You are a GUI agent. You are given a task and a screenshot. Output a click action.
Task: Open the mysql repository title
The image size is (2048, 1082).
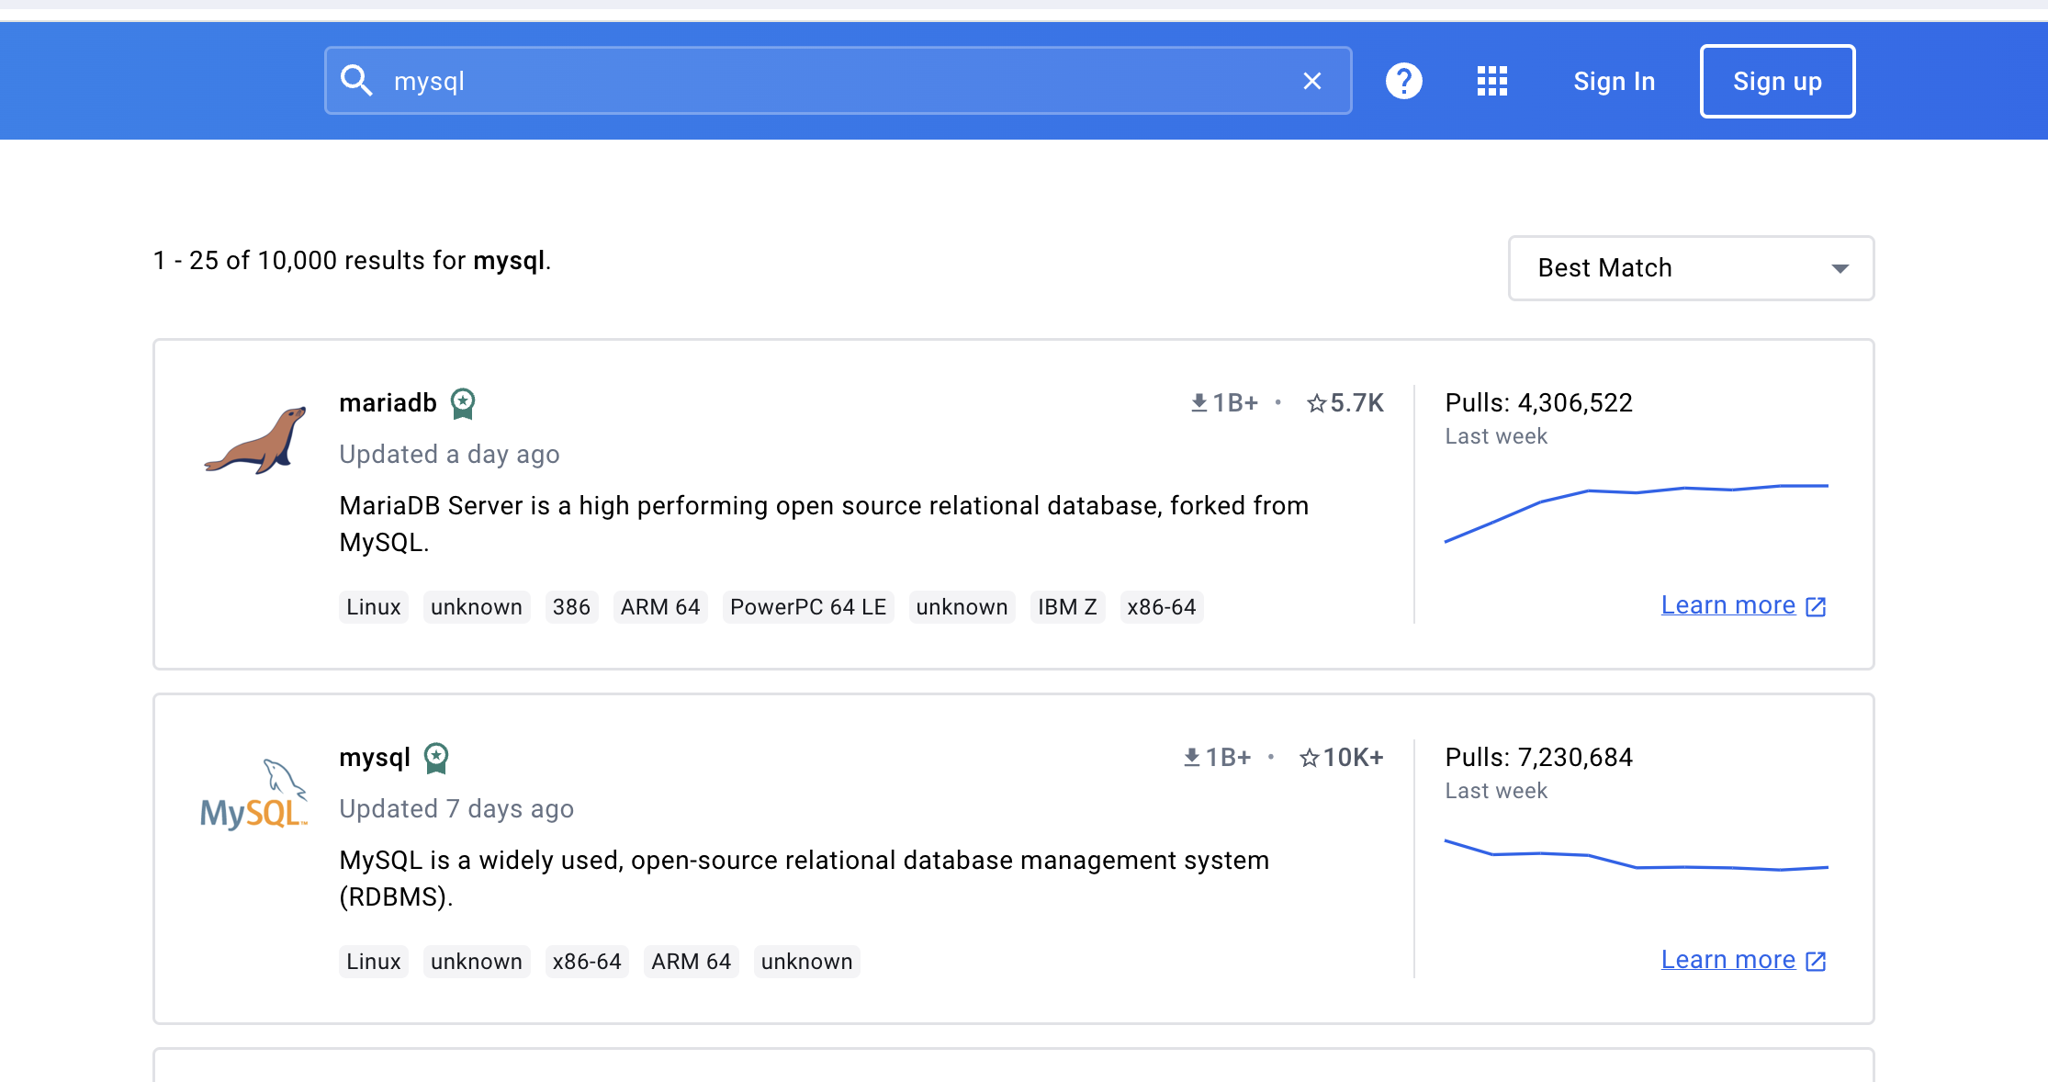(375, 758)
